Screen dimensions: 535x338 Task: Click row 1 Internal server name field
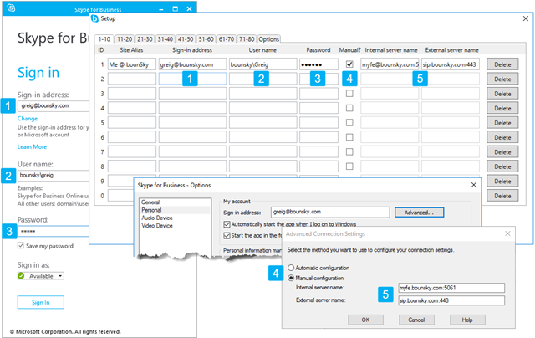point(390,64)
